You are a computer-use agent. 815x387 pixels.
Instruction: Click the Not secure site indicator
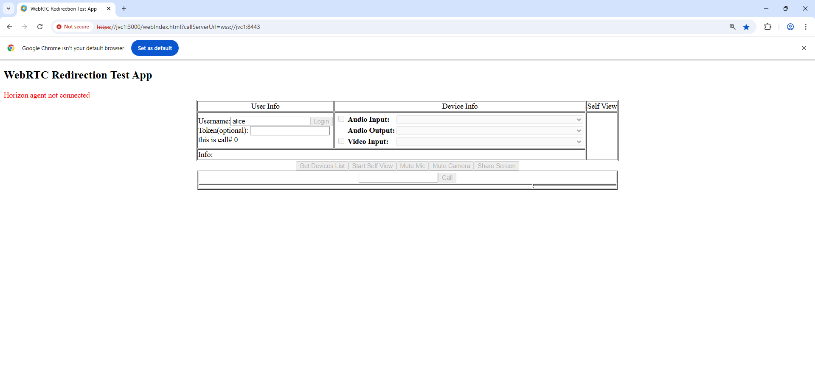pyautogui.click(x=73, y=27)
